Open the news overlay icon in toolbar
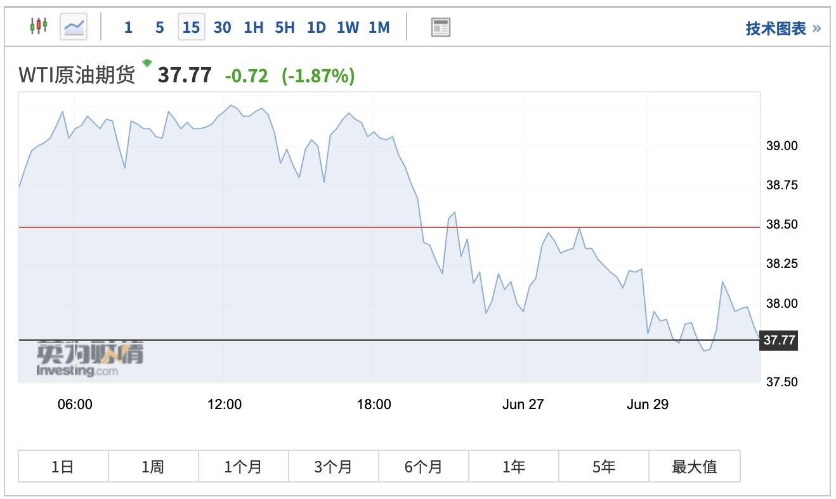This screenshot has height=499, width=836. 440,27
